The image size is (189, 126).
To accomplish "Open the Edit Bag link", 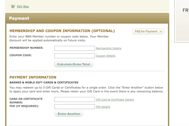I will tap(23, 7).
